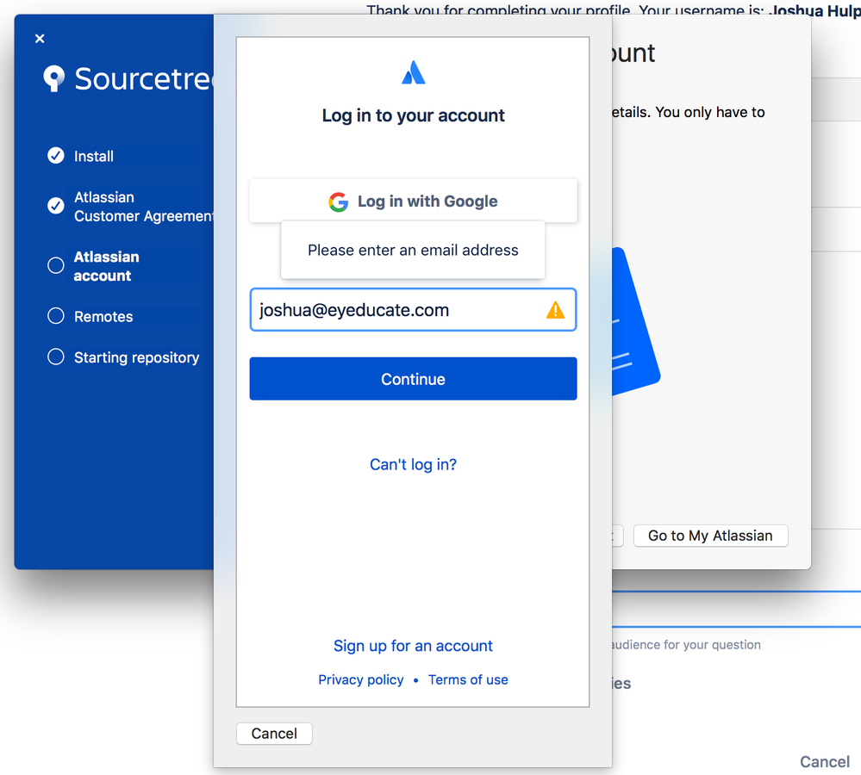Select the Atlassian account step circle

click(x=55, y=265)
